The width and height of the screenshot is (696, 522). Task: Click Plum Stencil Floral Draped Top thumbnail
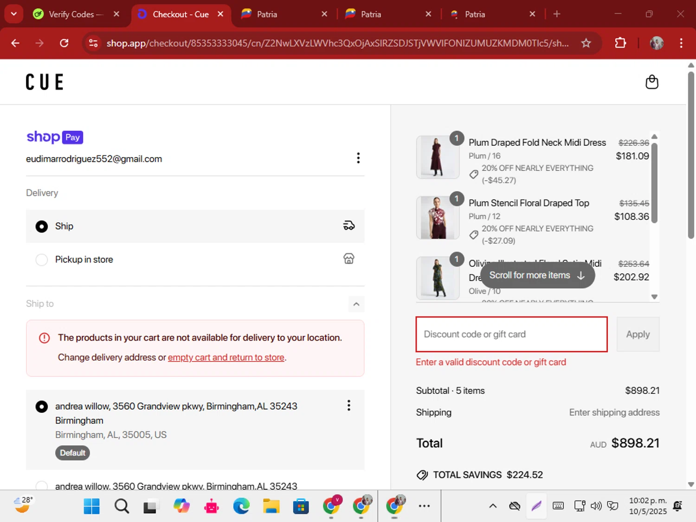[x=438, y=218]
